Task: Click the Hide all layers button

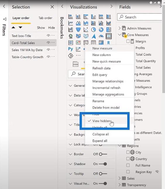Action: 51,28
